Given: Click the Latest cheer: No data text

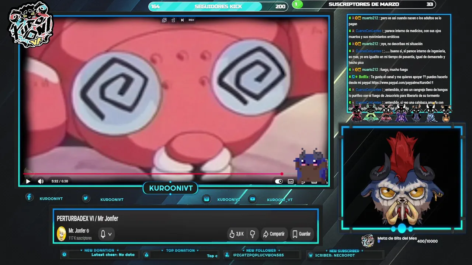Looking at the screenshot, I should coord(113,255).
